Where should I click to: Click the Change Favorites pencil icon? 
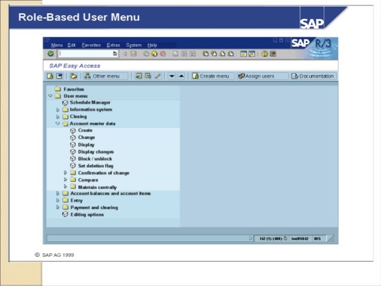(x=158, y=76)
